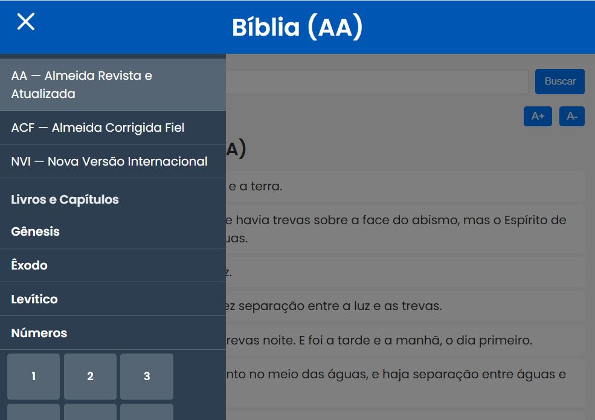
Task: Click the Livros e Capítulos heading
Action: (x=65, y=199)
